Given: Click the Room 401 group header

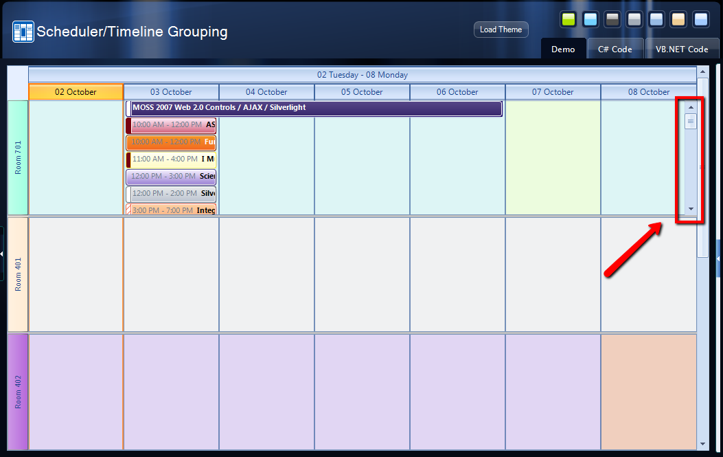Looking at the screenshot, I should point(18,274).
